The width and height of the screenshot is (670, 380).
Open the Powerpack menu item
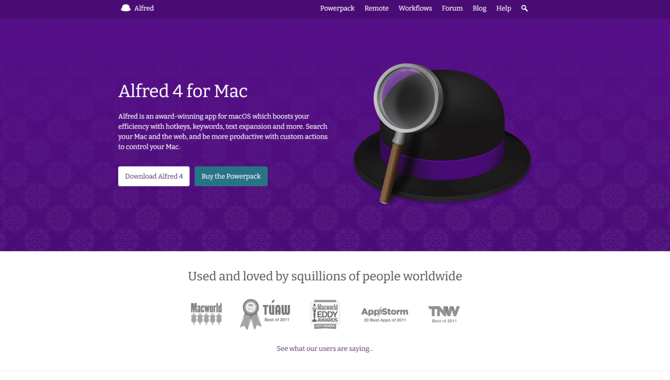(337, 8)
